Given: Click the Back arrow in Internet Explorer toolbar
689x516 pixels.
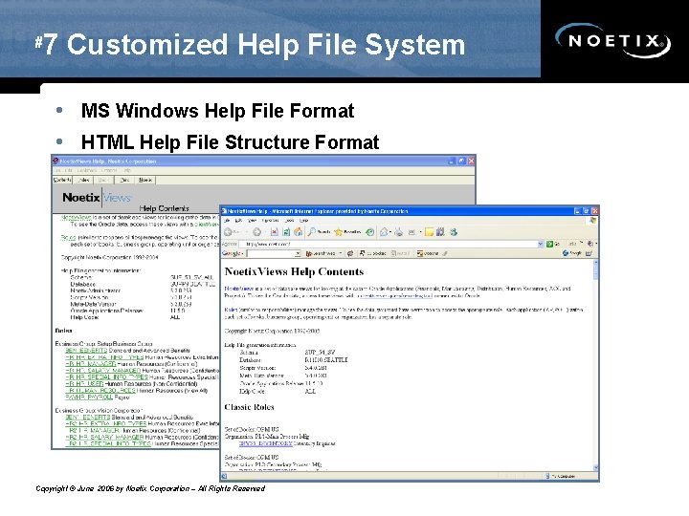Looking at the screenshot, I should point(228,231).
